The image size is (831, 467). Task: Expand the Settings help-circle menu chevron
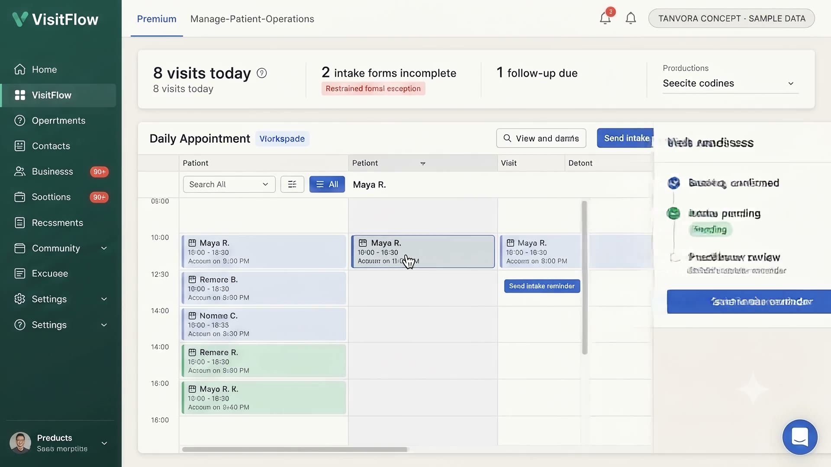pyautogui.click(x=104, y=325)
